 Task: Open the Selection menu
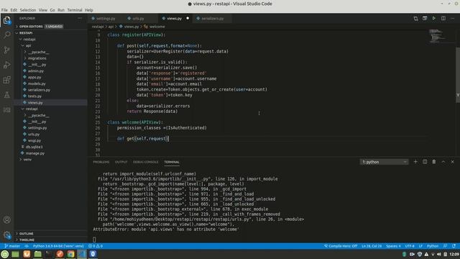28,10
